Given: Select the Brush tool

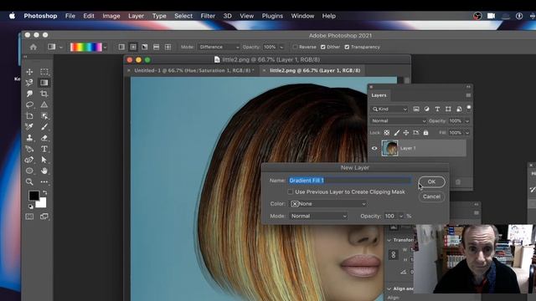Looking at the screenshot, I should pyautogui.click(x=44, y=126).
